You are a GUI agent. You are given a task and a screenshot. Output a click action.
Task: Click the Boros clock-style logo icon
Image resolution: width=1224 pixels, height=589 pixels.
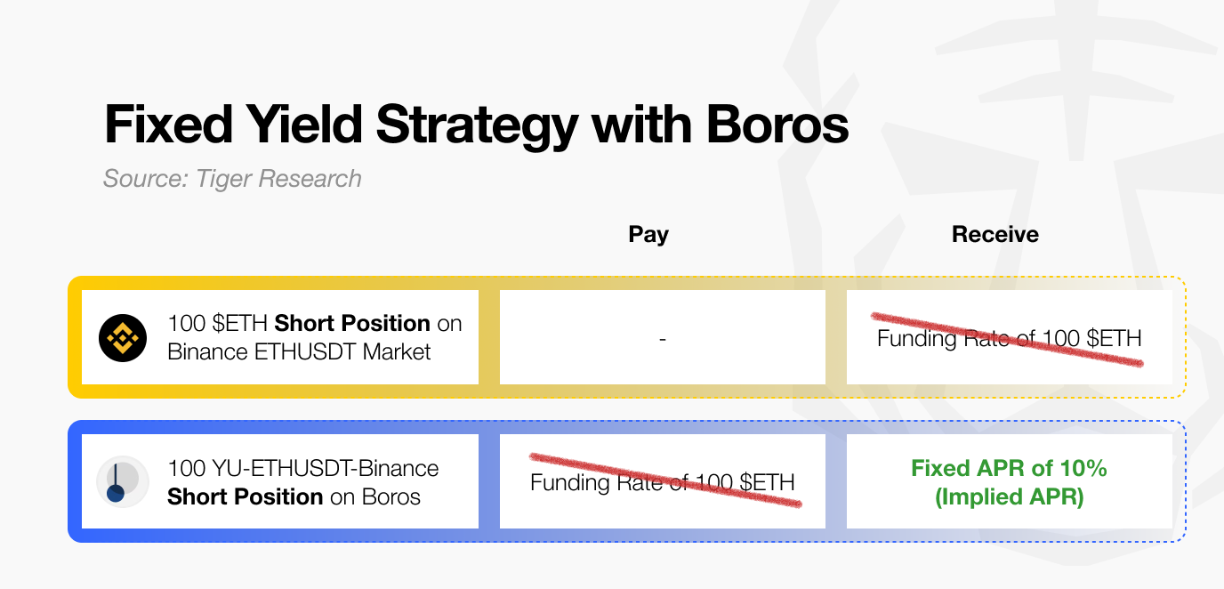122,482
